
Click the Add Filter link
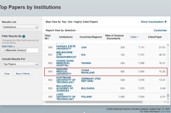[x=8, y=46]
